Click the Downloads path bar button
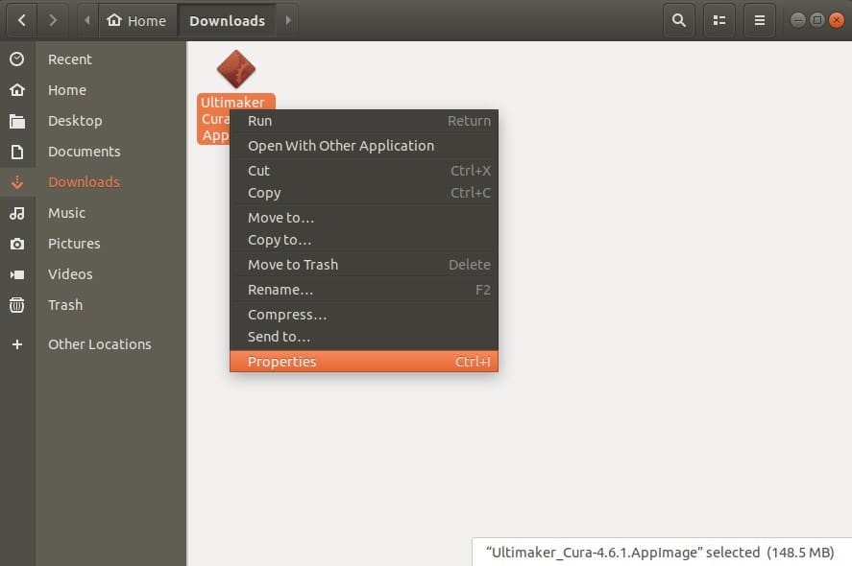The height and width of the screenshot is (566, 852). pyautogui.click(x=227, y=20)
